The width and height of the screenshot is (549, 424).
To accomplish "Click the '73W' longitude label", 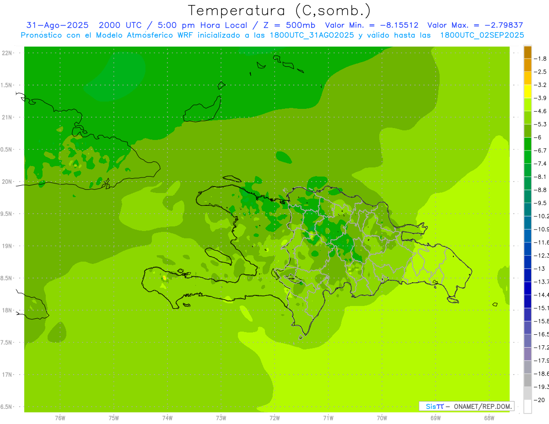I will click(x=221, y=418).
